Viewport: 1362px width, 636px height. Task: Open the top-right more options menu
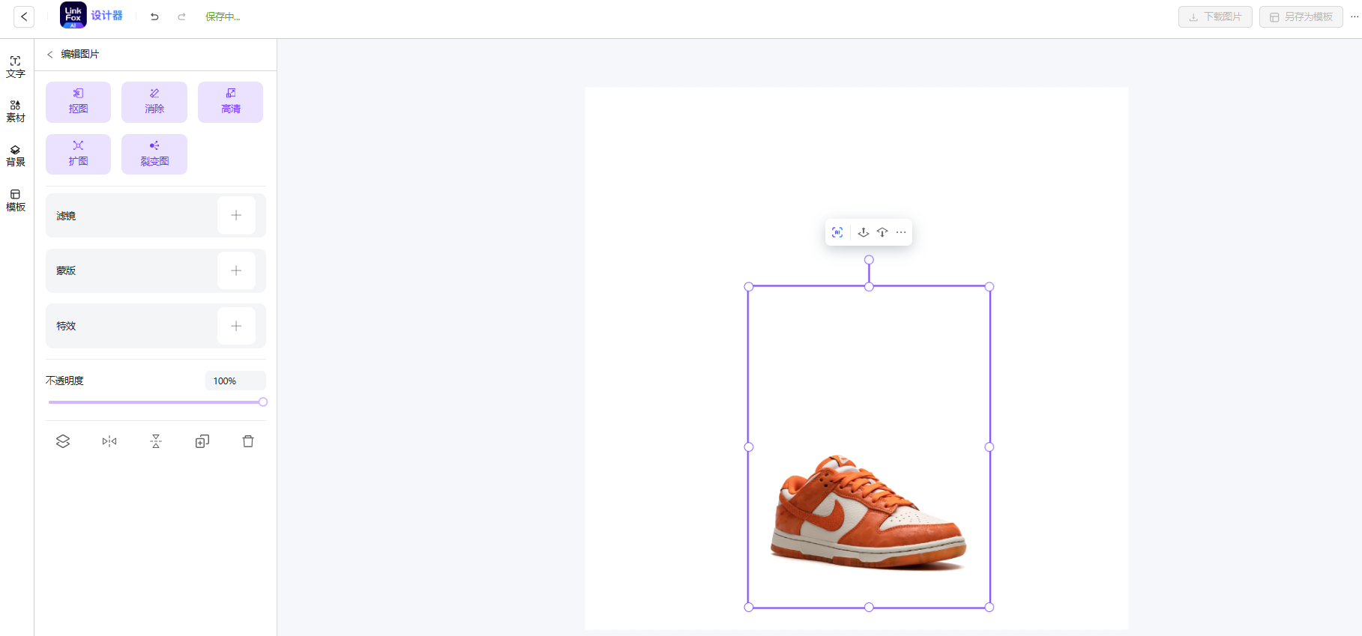point(1355,16)
